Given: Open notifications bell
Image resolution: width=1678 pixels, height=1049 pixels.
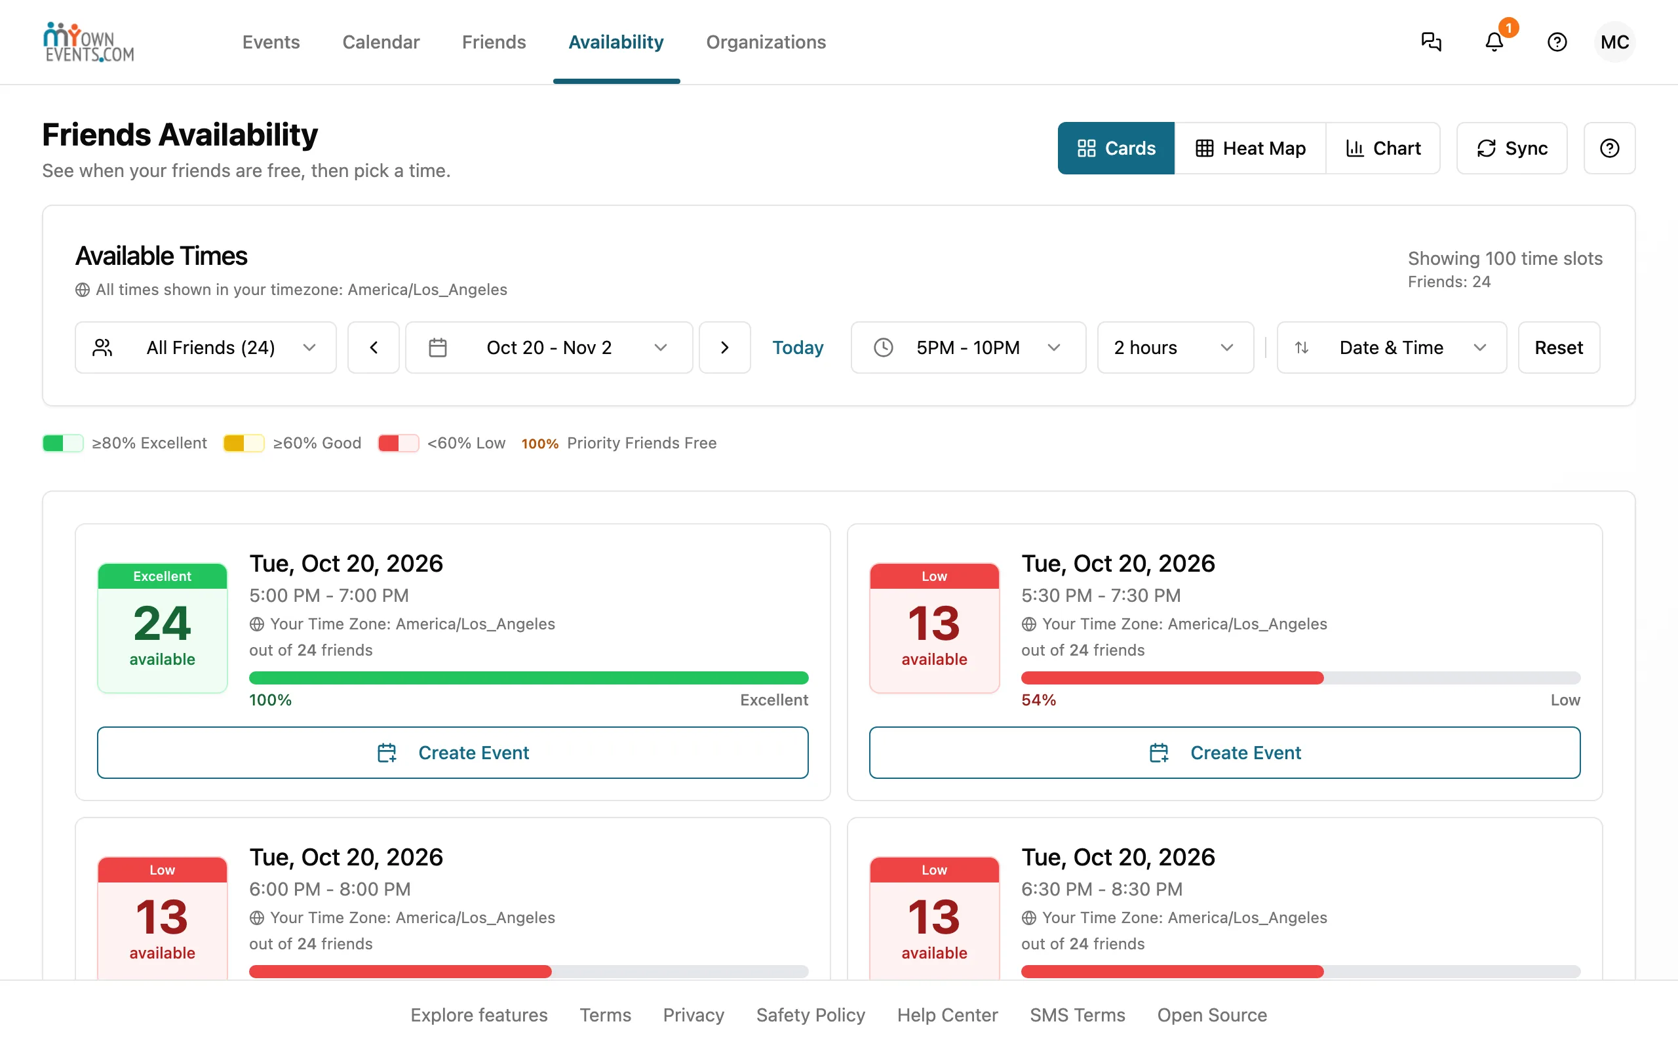Looking at the screenshot, I should click(x=1494, y=43).
